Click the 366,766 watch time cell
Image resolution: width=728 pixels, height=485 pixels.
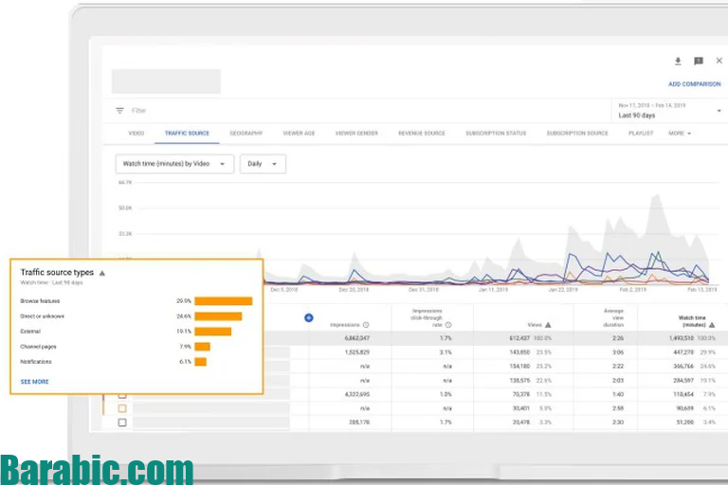pyautogui.click(x=683, y=367)
